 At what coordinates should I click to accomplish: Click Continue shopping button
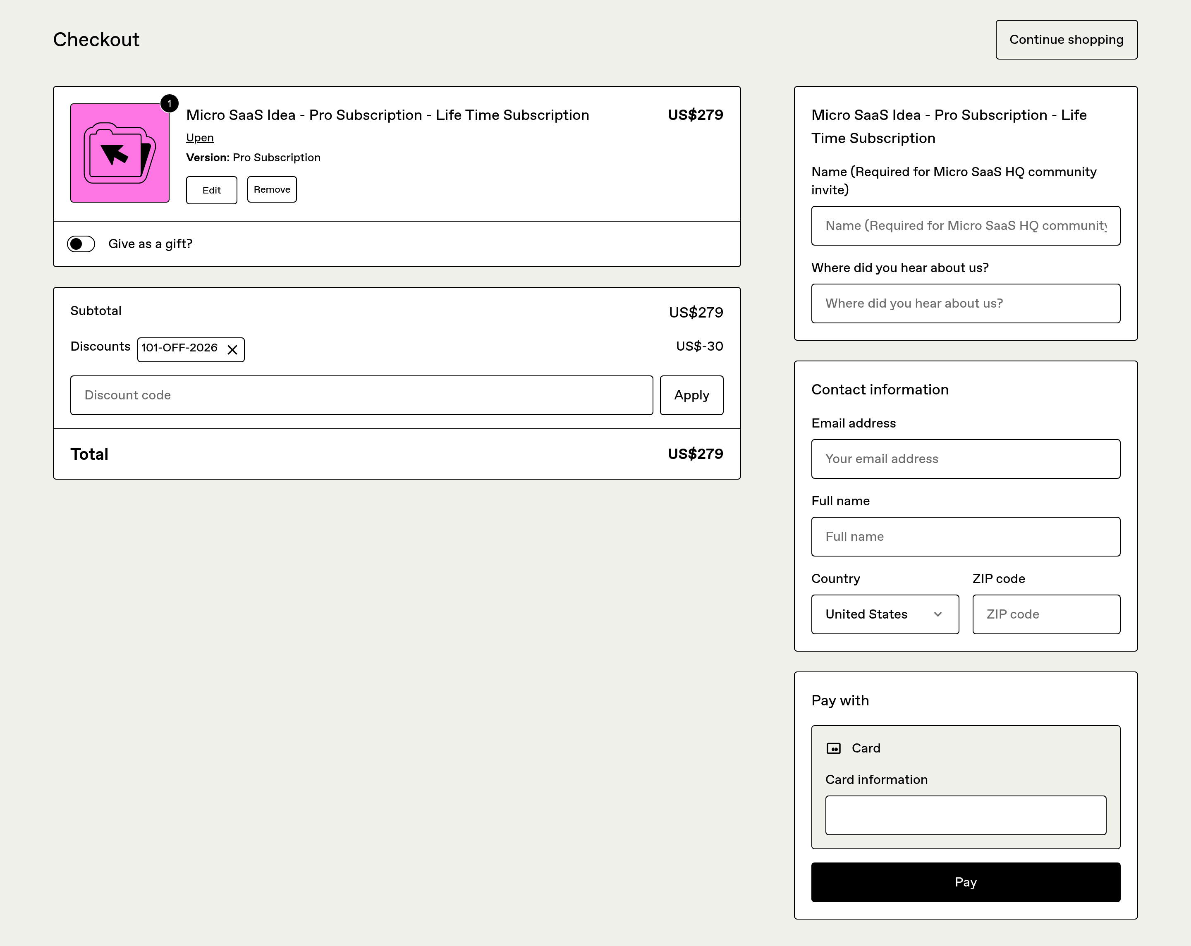click(1066, 40)
